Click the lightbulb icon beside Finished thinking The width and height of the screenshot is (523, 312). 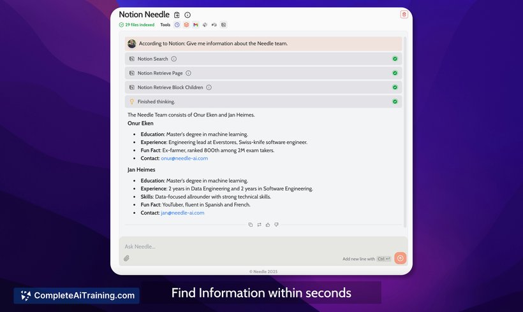[x=132, y=101]
